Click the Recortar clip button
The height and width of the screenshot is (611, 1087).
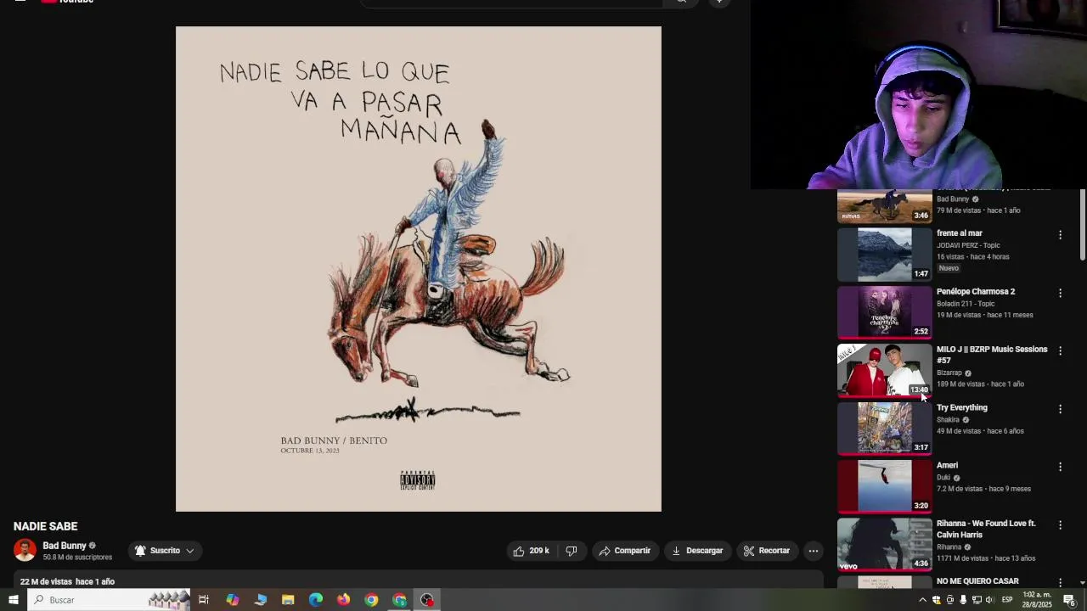click(767, 551)
